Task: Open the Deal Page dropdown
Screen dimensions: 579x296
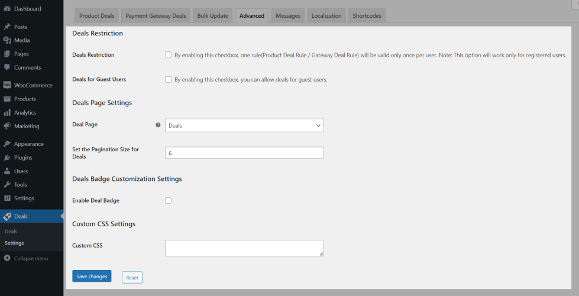Action: [x=244, y=125]
